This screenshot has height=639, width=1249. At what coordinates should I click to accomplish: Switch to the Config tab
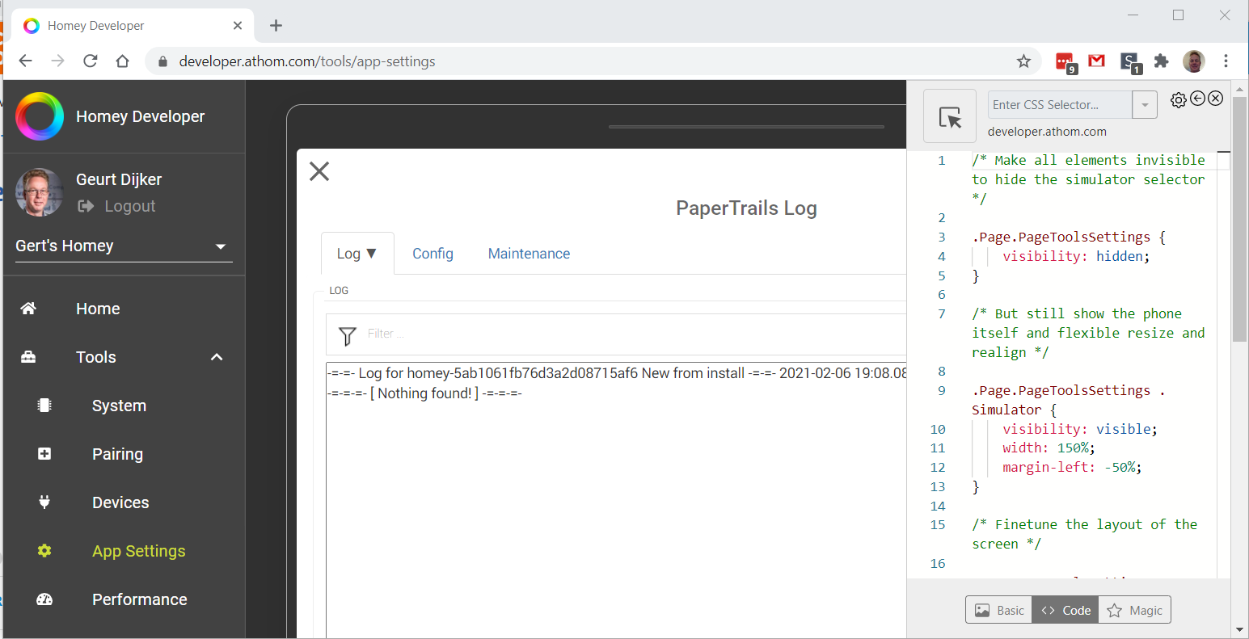pos(433,254)
